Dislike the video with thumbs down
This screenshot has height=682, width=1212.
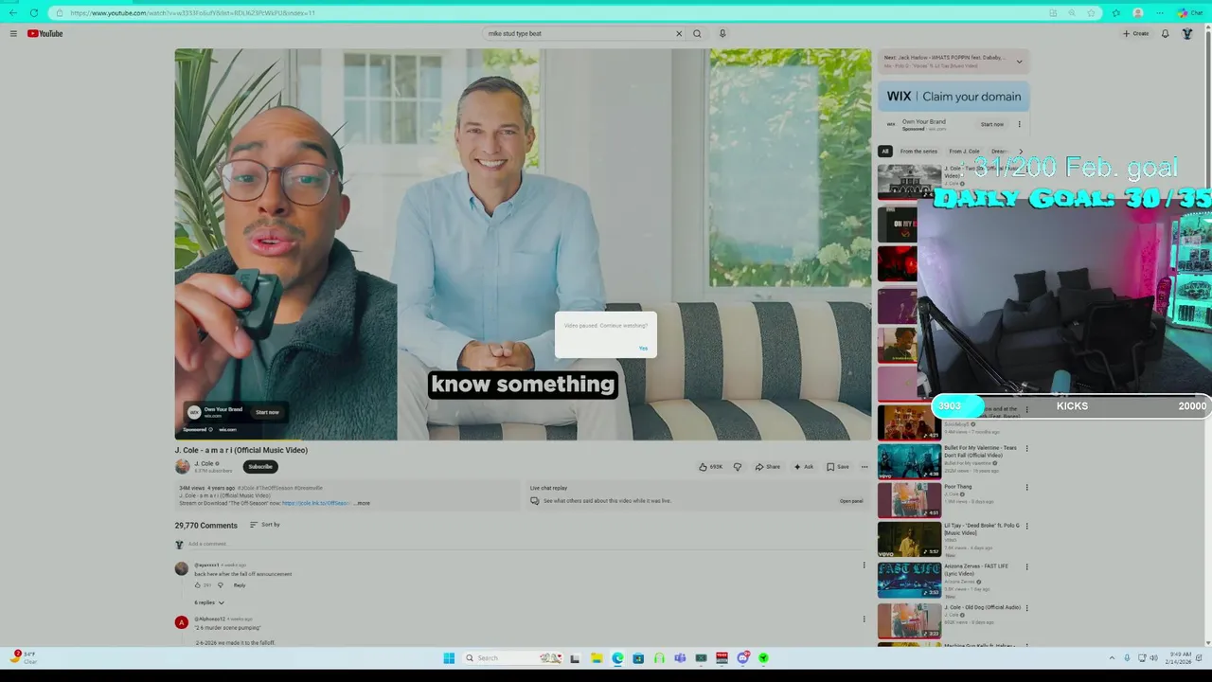click(738, 467)
